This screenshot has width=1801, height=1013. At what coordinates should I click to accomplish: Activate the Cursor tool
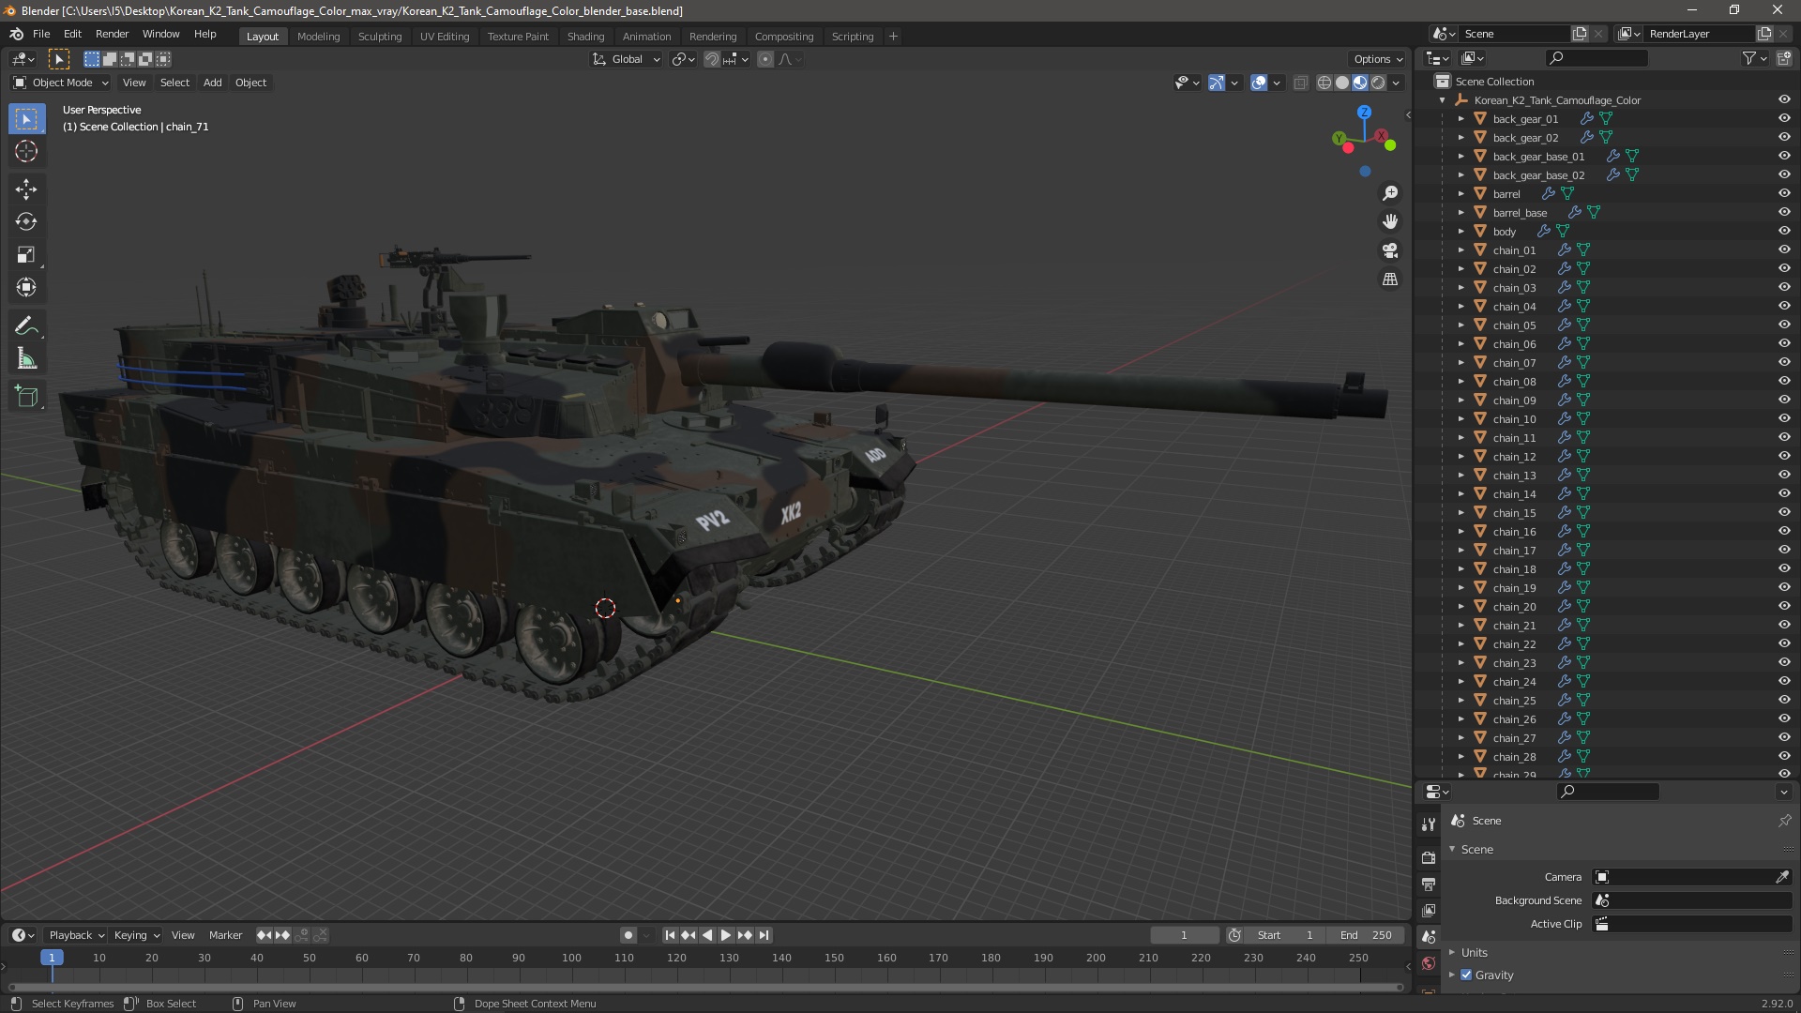tap(26, 151)
